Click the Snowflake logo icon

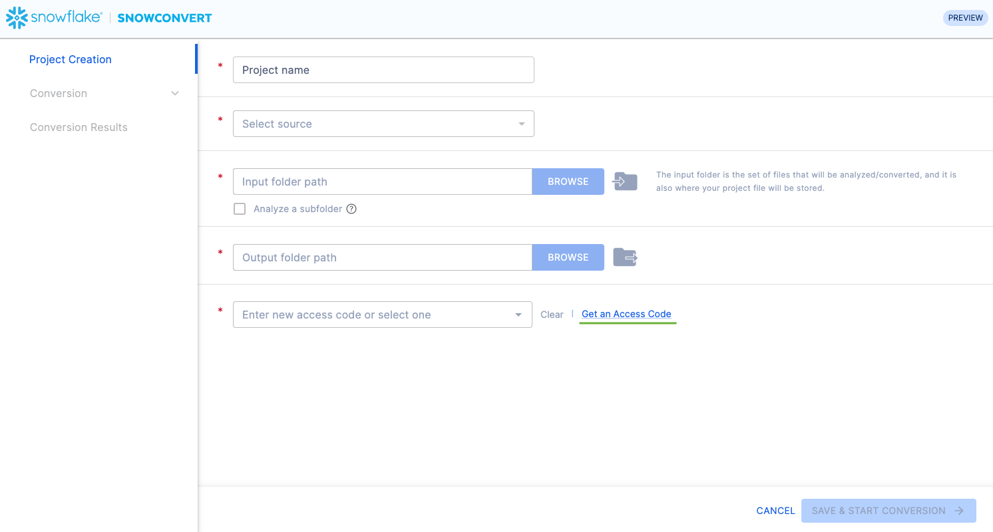coord(17,18)
